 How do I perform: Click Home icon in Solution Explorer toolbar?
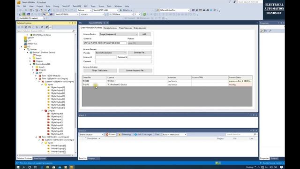26,27
